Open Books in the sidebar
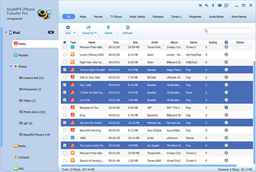Image resolution: width=256 pixels, height=172 pixels. [x=20, y=146]
